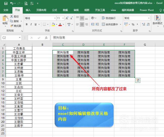Select cell A1 containing 工作表名

[x=19, y=48]
